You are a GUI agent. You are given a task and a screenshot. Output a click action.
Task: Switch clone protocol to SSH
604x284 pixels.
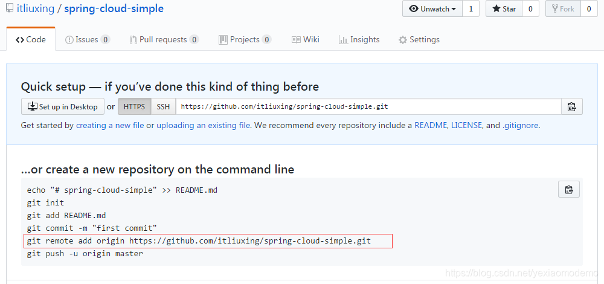[x=163, y=107]
